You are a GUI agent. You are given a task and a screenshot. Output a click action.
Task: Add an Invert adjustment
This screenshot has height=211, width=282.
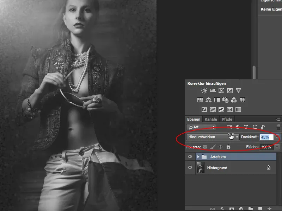204,109
